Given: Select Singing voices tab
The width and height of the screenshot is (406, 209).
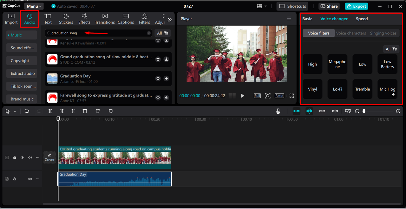Looking at the screenshot, I should click(x=383, y=33).
